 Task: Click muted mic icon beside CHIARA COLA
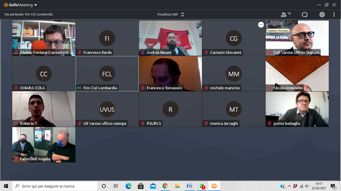coord(16,88)
